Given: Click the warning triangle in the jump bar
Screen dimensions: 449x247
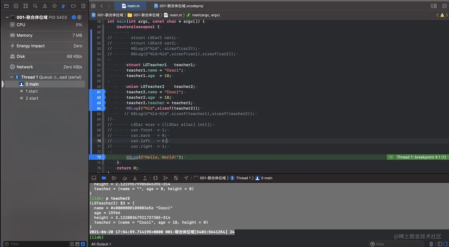Looking at the screenshot, I should [442, 15].
